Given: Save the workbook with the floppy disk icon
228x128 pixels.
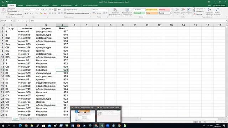Looking at the screenshot, I should [3, 2].
